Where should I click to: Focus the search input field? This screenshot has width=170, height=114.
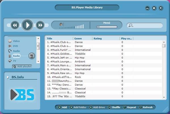tap(145, 25)
